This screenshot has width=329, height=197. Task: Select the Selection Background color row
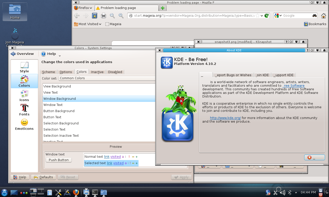(99, 123)
